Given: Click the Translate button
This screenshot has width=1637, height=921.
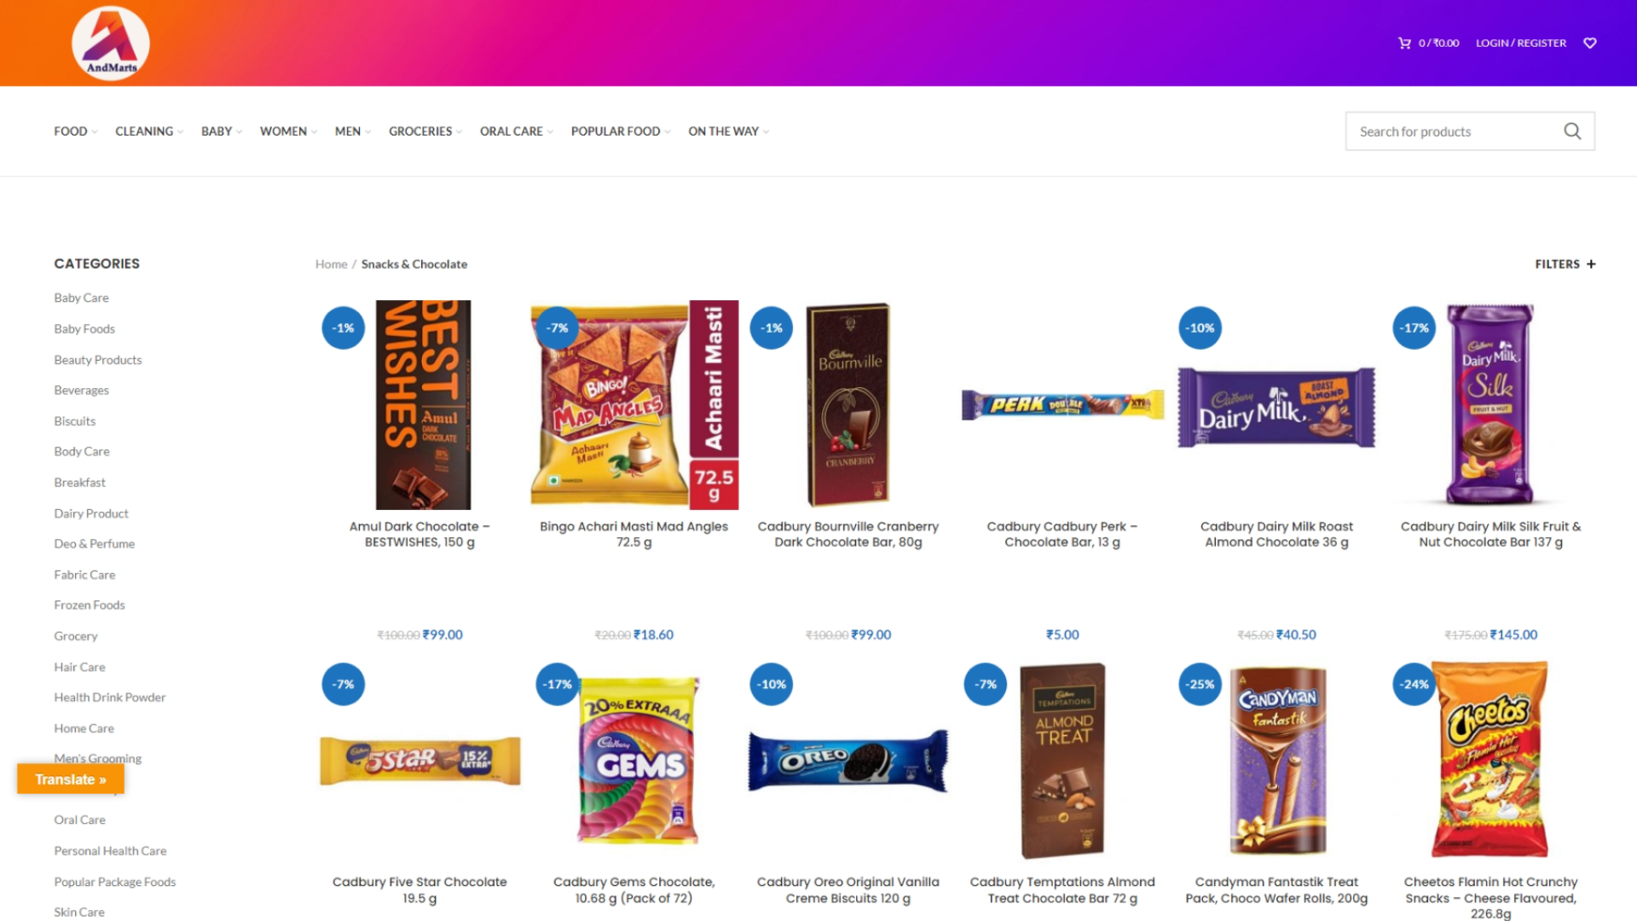Looking at the screenshot, I should (71, 779).
